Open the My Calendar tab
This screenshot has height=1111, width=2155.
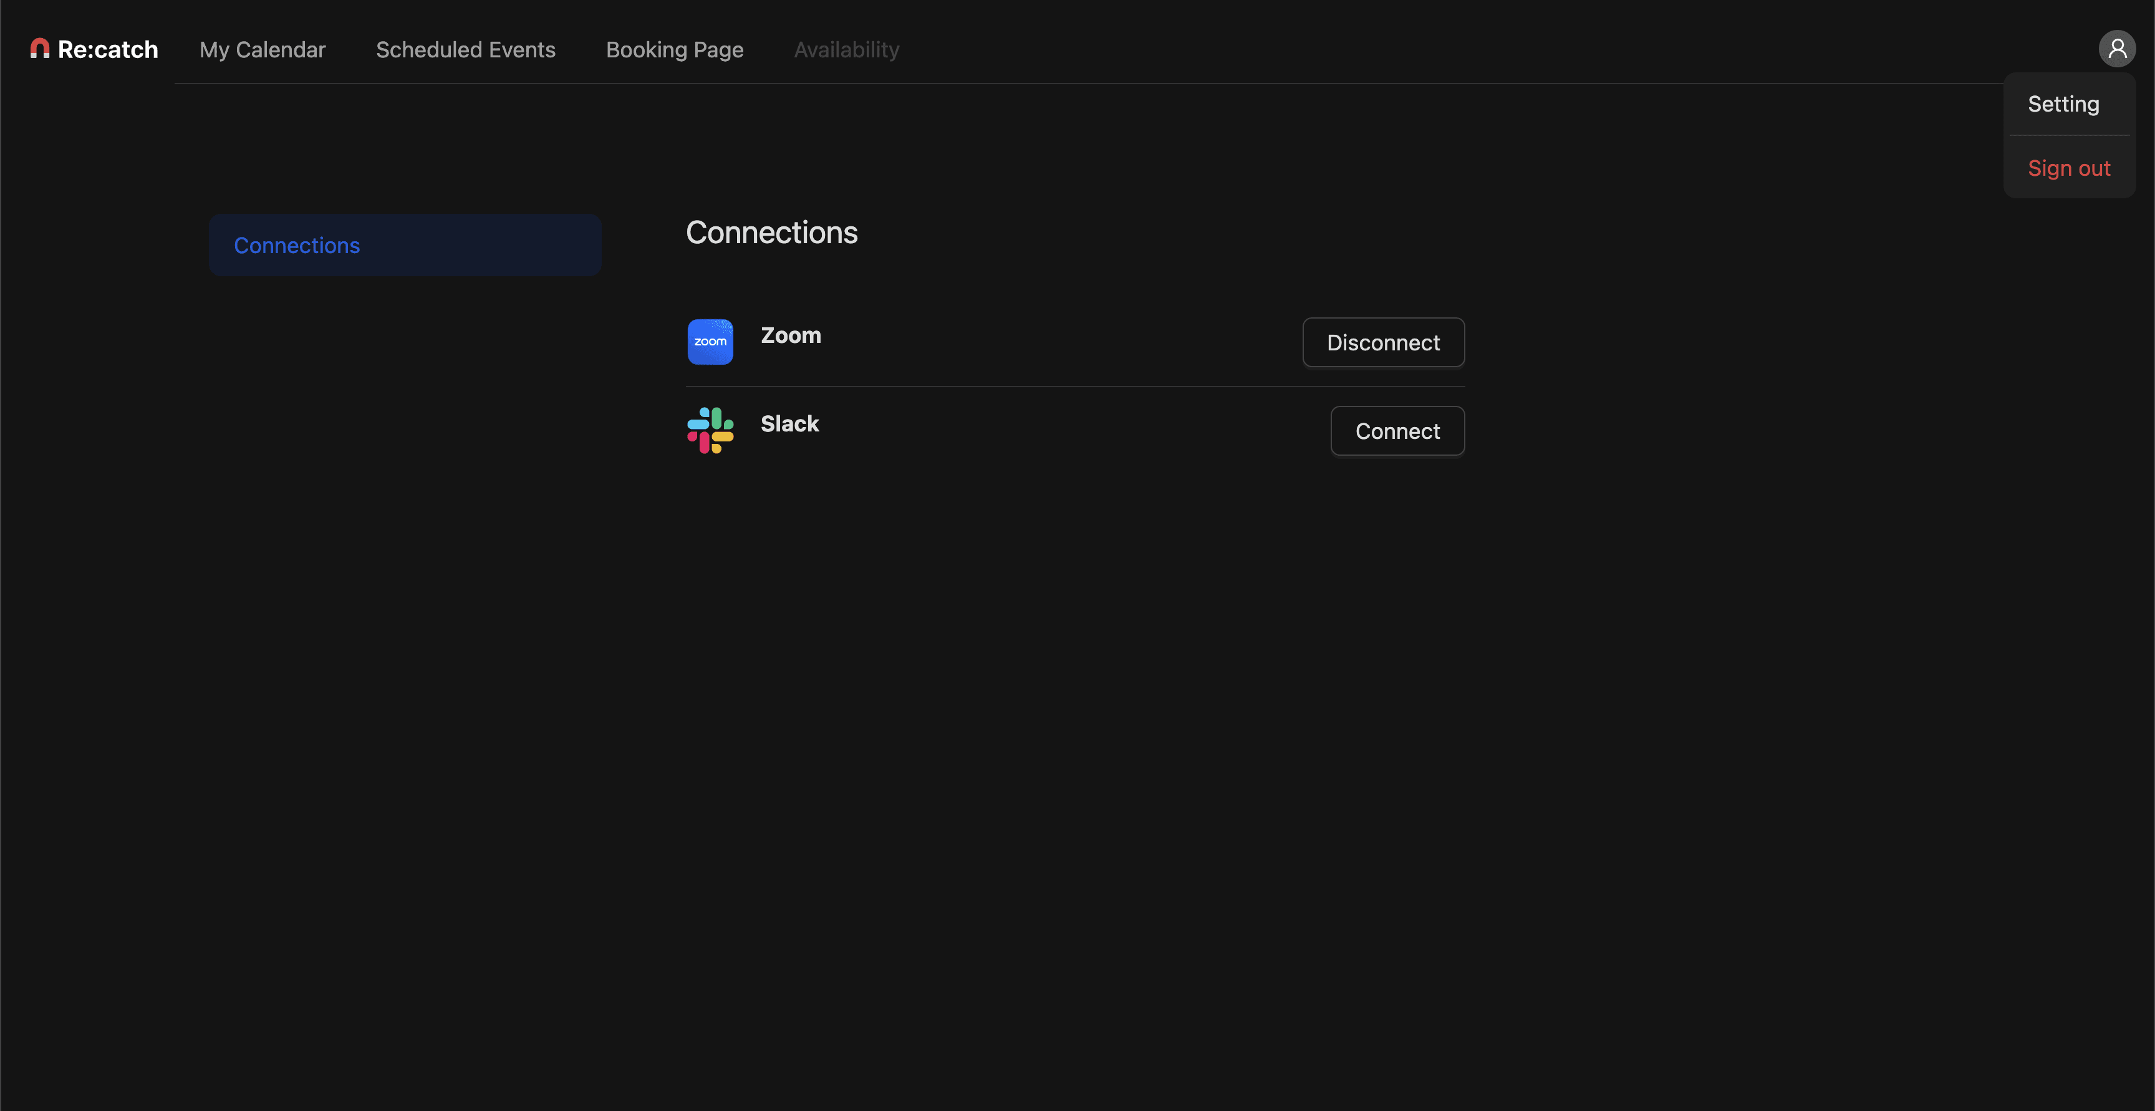click(263, 50)
